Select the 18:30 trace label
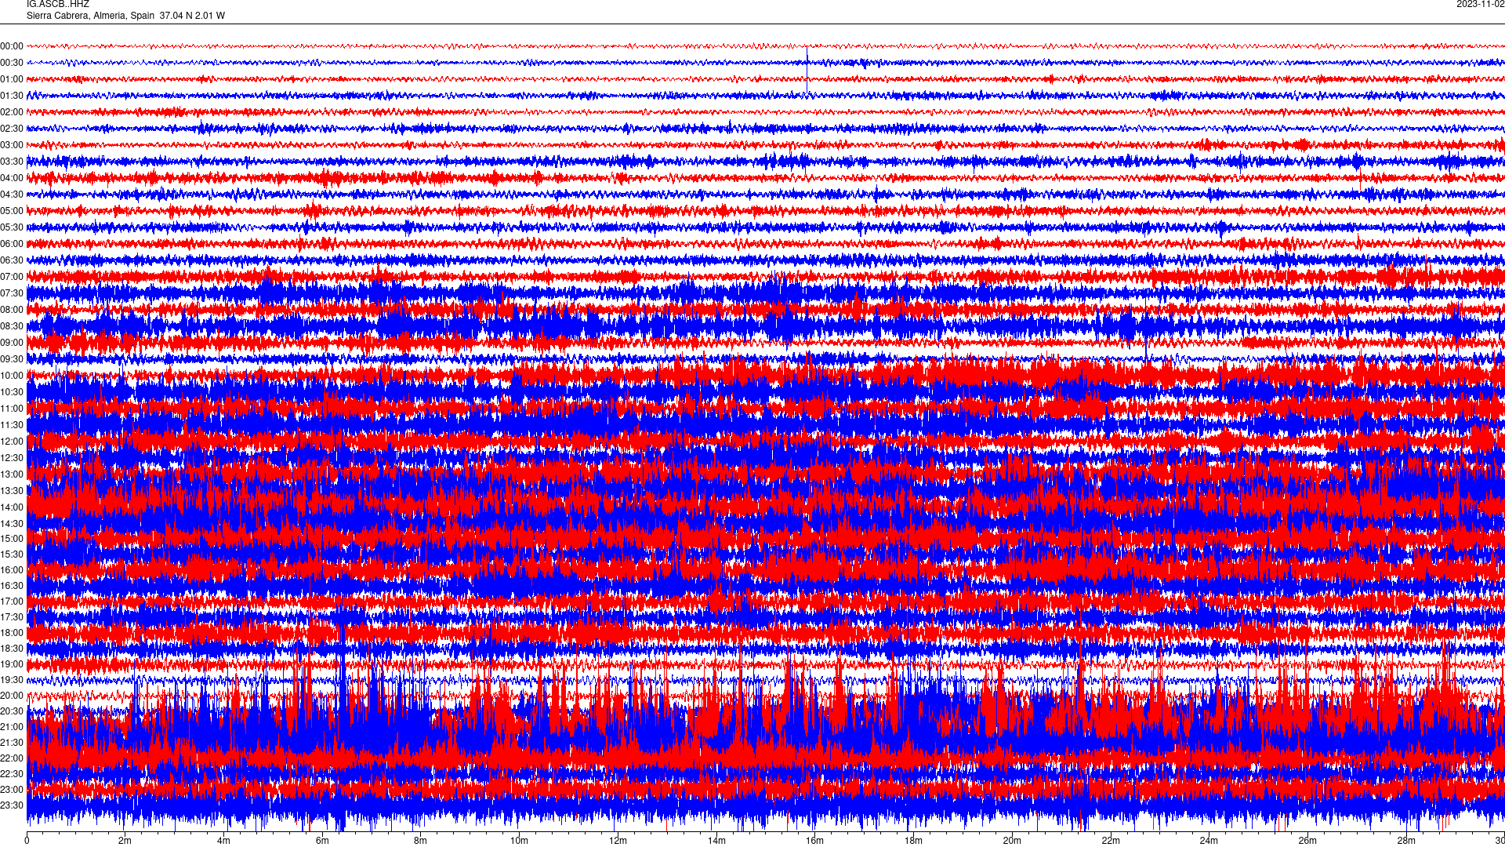Screen dimensions: 1505x847 [12, 649]
